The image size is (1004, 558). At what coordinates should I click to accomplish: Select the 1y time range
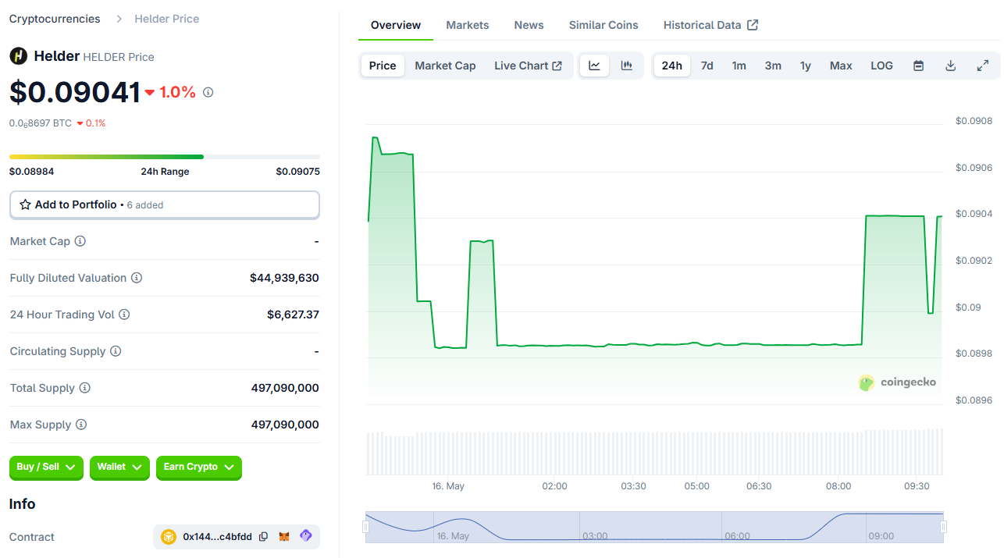point(805,66)
